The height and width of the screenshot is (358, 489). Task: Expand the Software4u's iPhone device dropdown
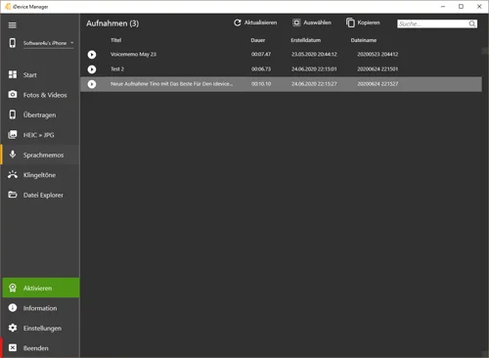tap(48, 43)
